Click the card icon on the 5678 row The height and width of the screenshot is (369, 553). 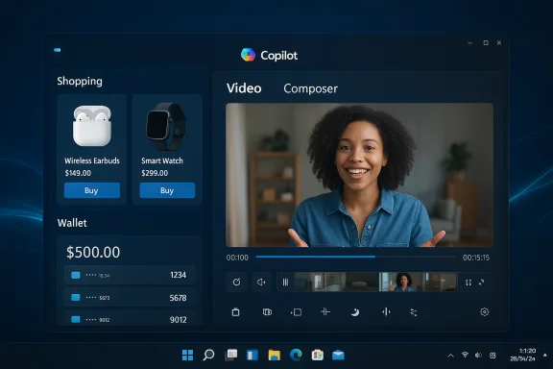[x=76, y=298]
